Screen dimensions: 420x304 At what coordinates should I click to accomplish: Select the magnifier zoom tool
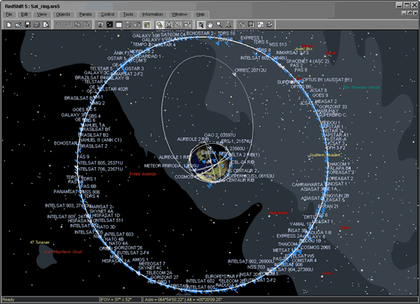[x=219, y=24]
